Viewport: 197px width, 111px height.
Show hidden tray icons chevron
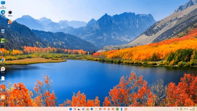(x=175, y=109)
